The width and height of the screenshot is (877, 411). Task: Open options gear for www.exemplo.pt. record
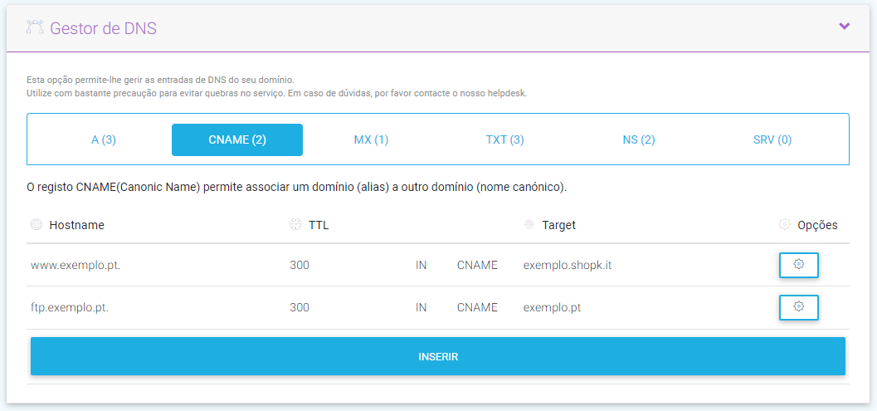(798, 265)
